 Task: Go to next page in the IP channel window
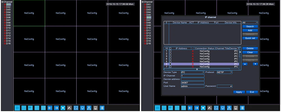tap(197, 108)
